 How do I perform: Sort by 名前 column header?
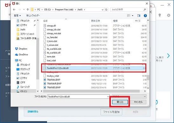click(45, 21)
